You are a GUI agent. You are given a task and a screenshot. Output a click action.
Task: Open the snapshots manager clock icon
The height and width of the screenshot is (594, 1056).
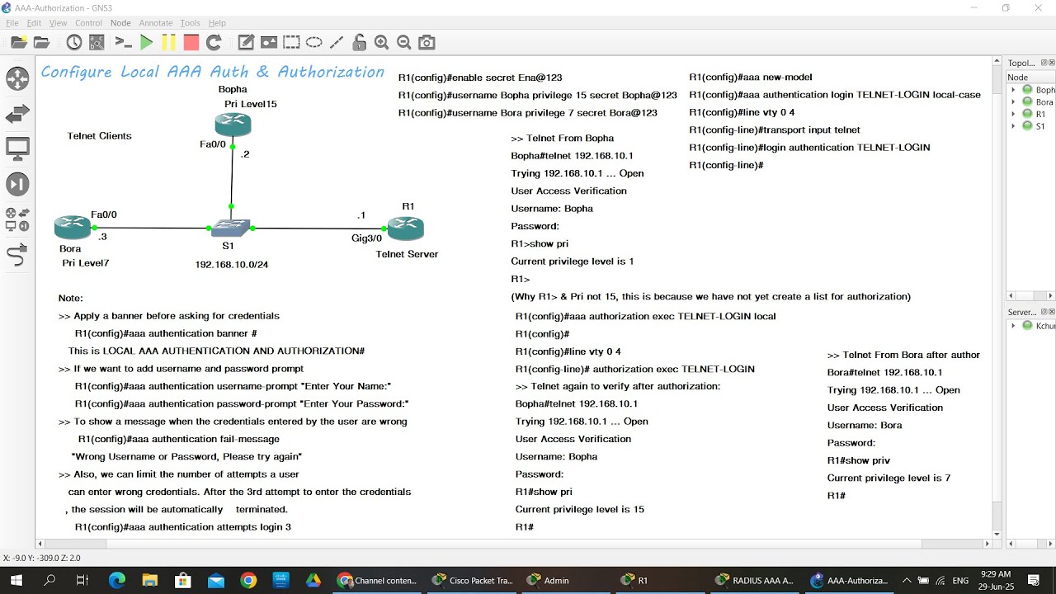click(74, 42)
